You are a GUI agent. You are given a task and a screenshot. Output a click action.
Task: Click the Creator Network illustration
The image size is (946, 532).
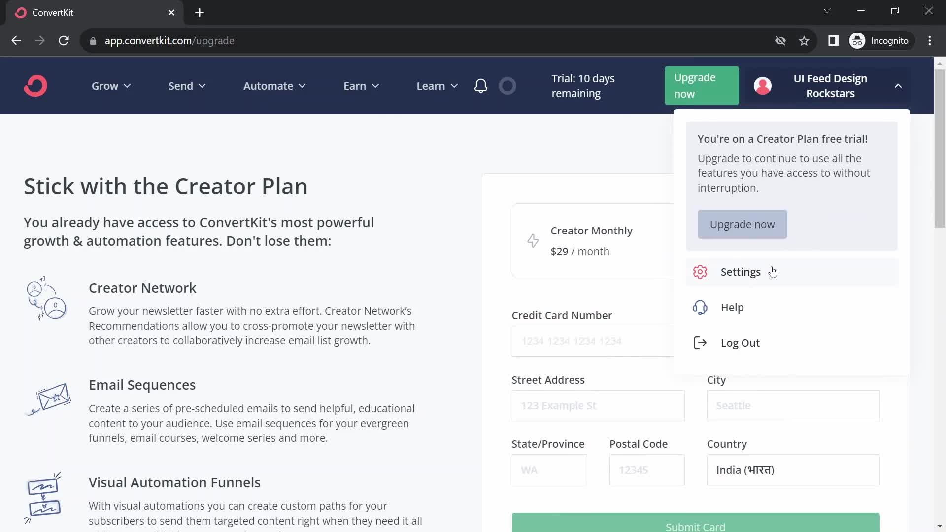(x=47, y=299)
